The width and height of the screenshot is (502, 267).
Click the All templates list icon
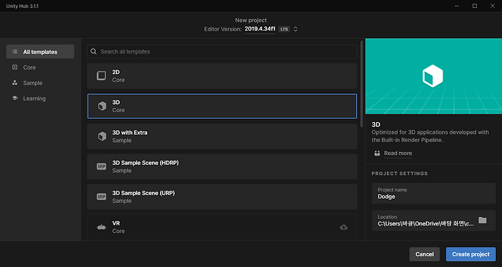pos(15,52)
